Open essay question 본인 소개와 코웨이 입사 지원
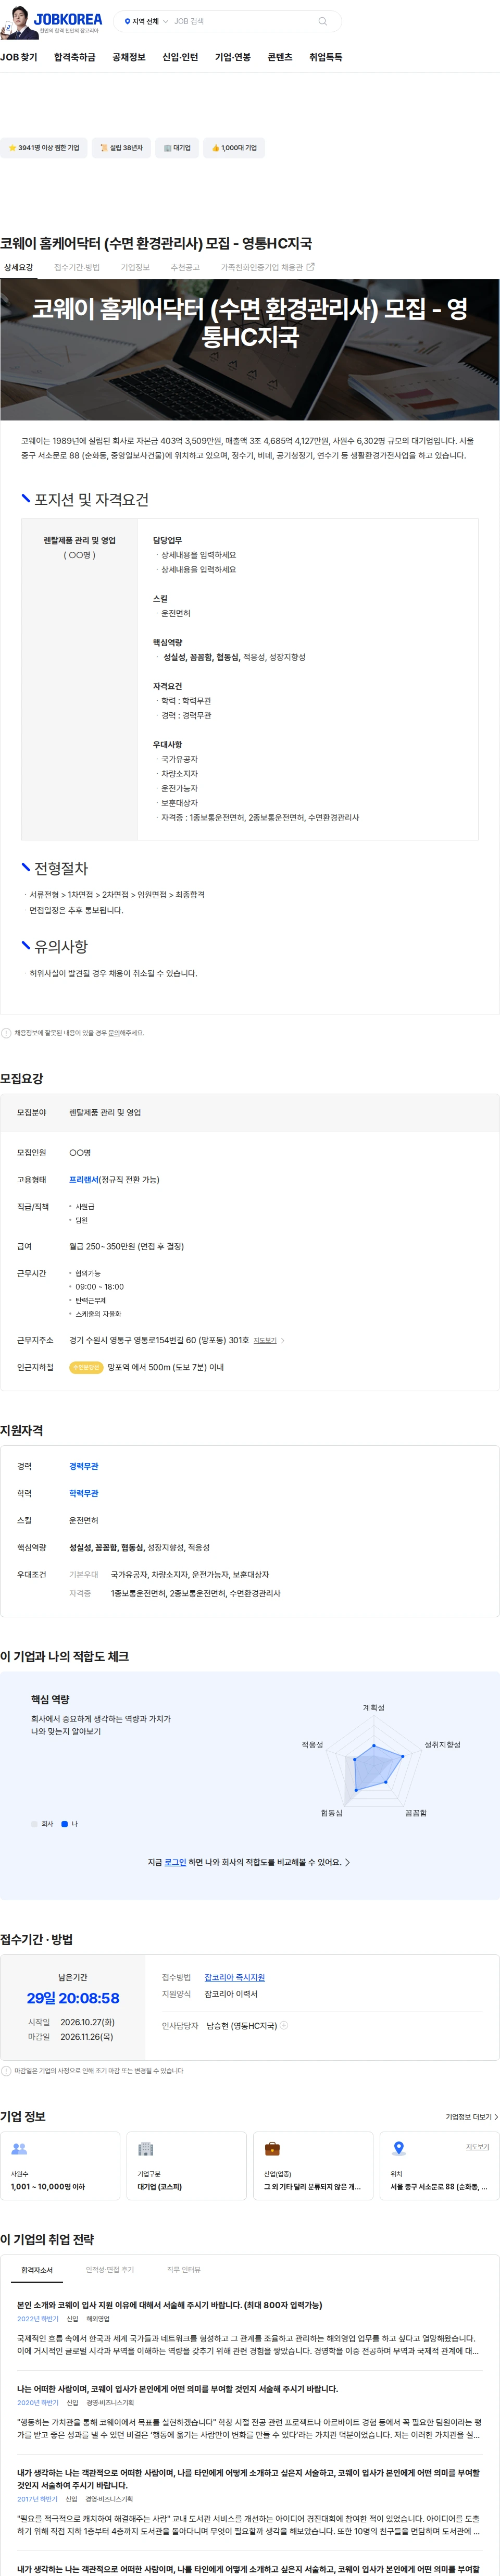500x2576 pixels. point(169,2305)
